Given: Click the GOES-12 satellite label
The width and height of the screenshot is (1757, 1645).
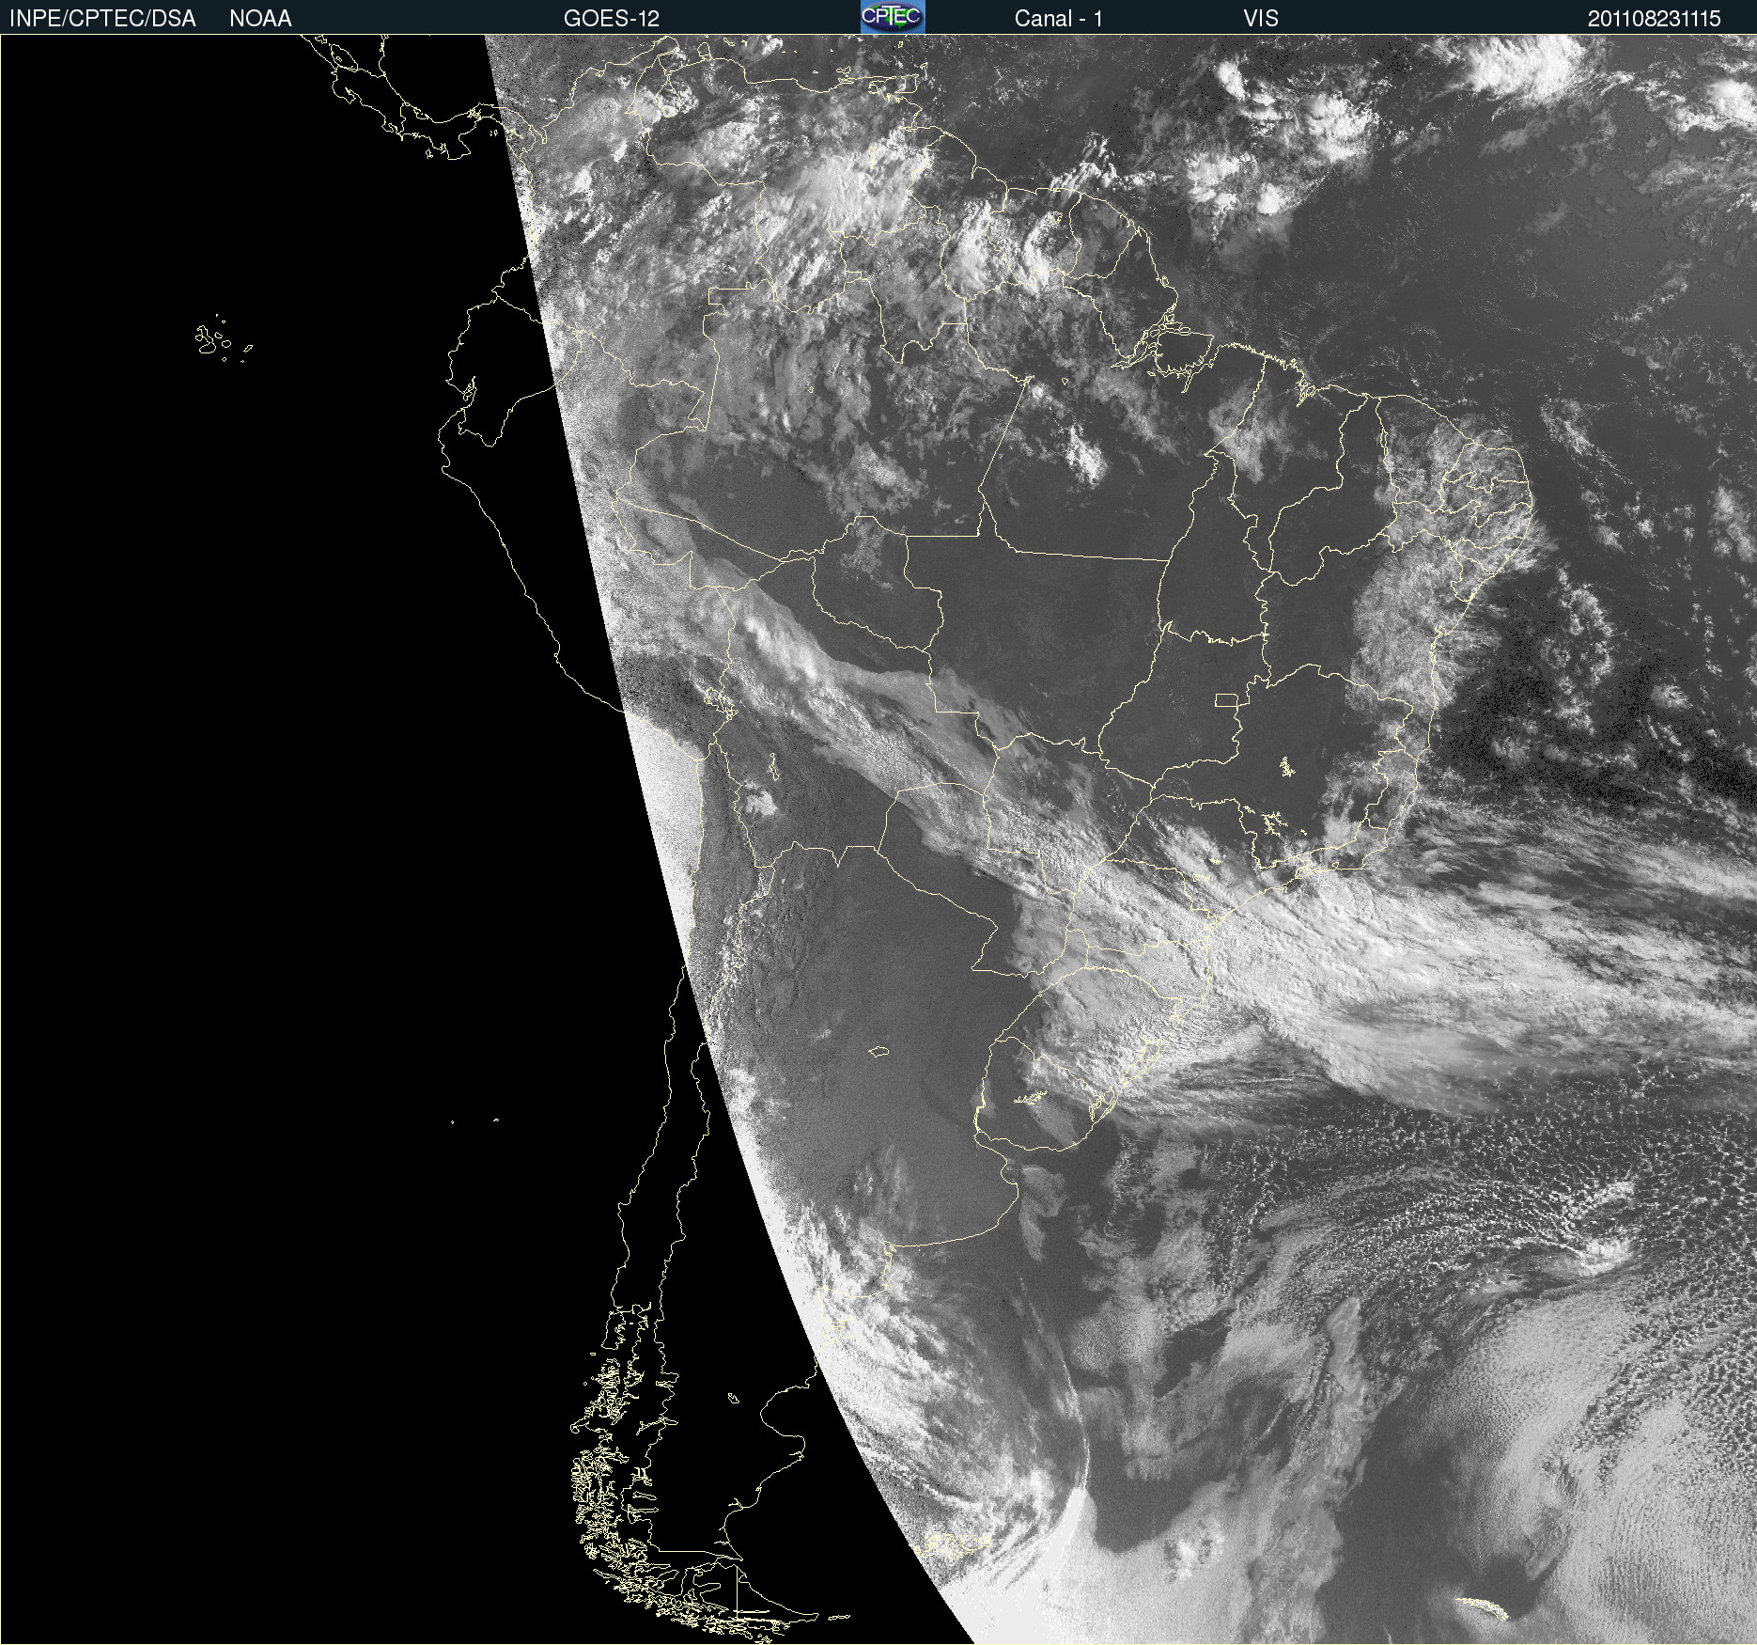Looking at the screenshot, I should point(612,19).
